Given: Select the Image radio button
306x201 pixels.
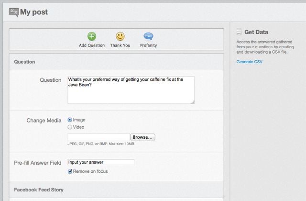Looking at the screenshot, I should point(70,120).
